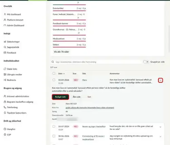Click the Admin Dashboard gauge icon

click(5, 25)
